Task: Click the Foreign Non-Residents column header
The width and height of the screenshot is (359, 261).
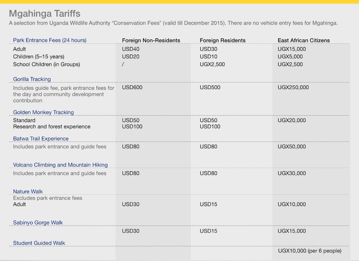Action: pyautogui.click(x=151, y=40)
